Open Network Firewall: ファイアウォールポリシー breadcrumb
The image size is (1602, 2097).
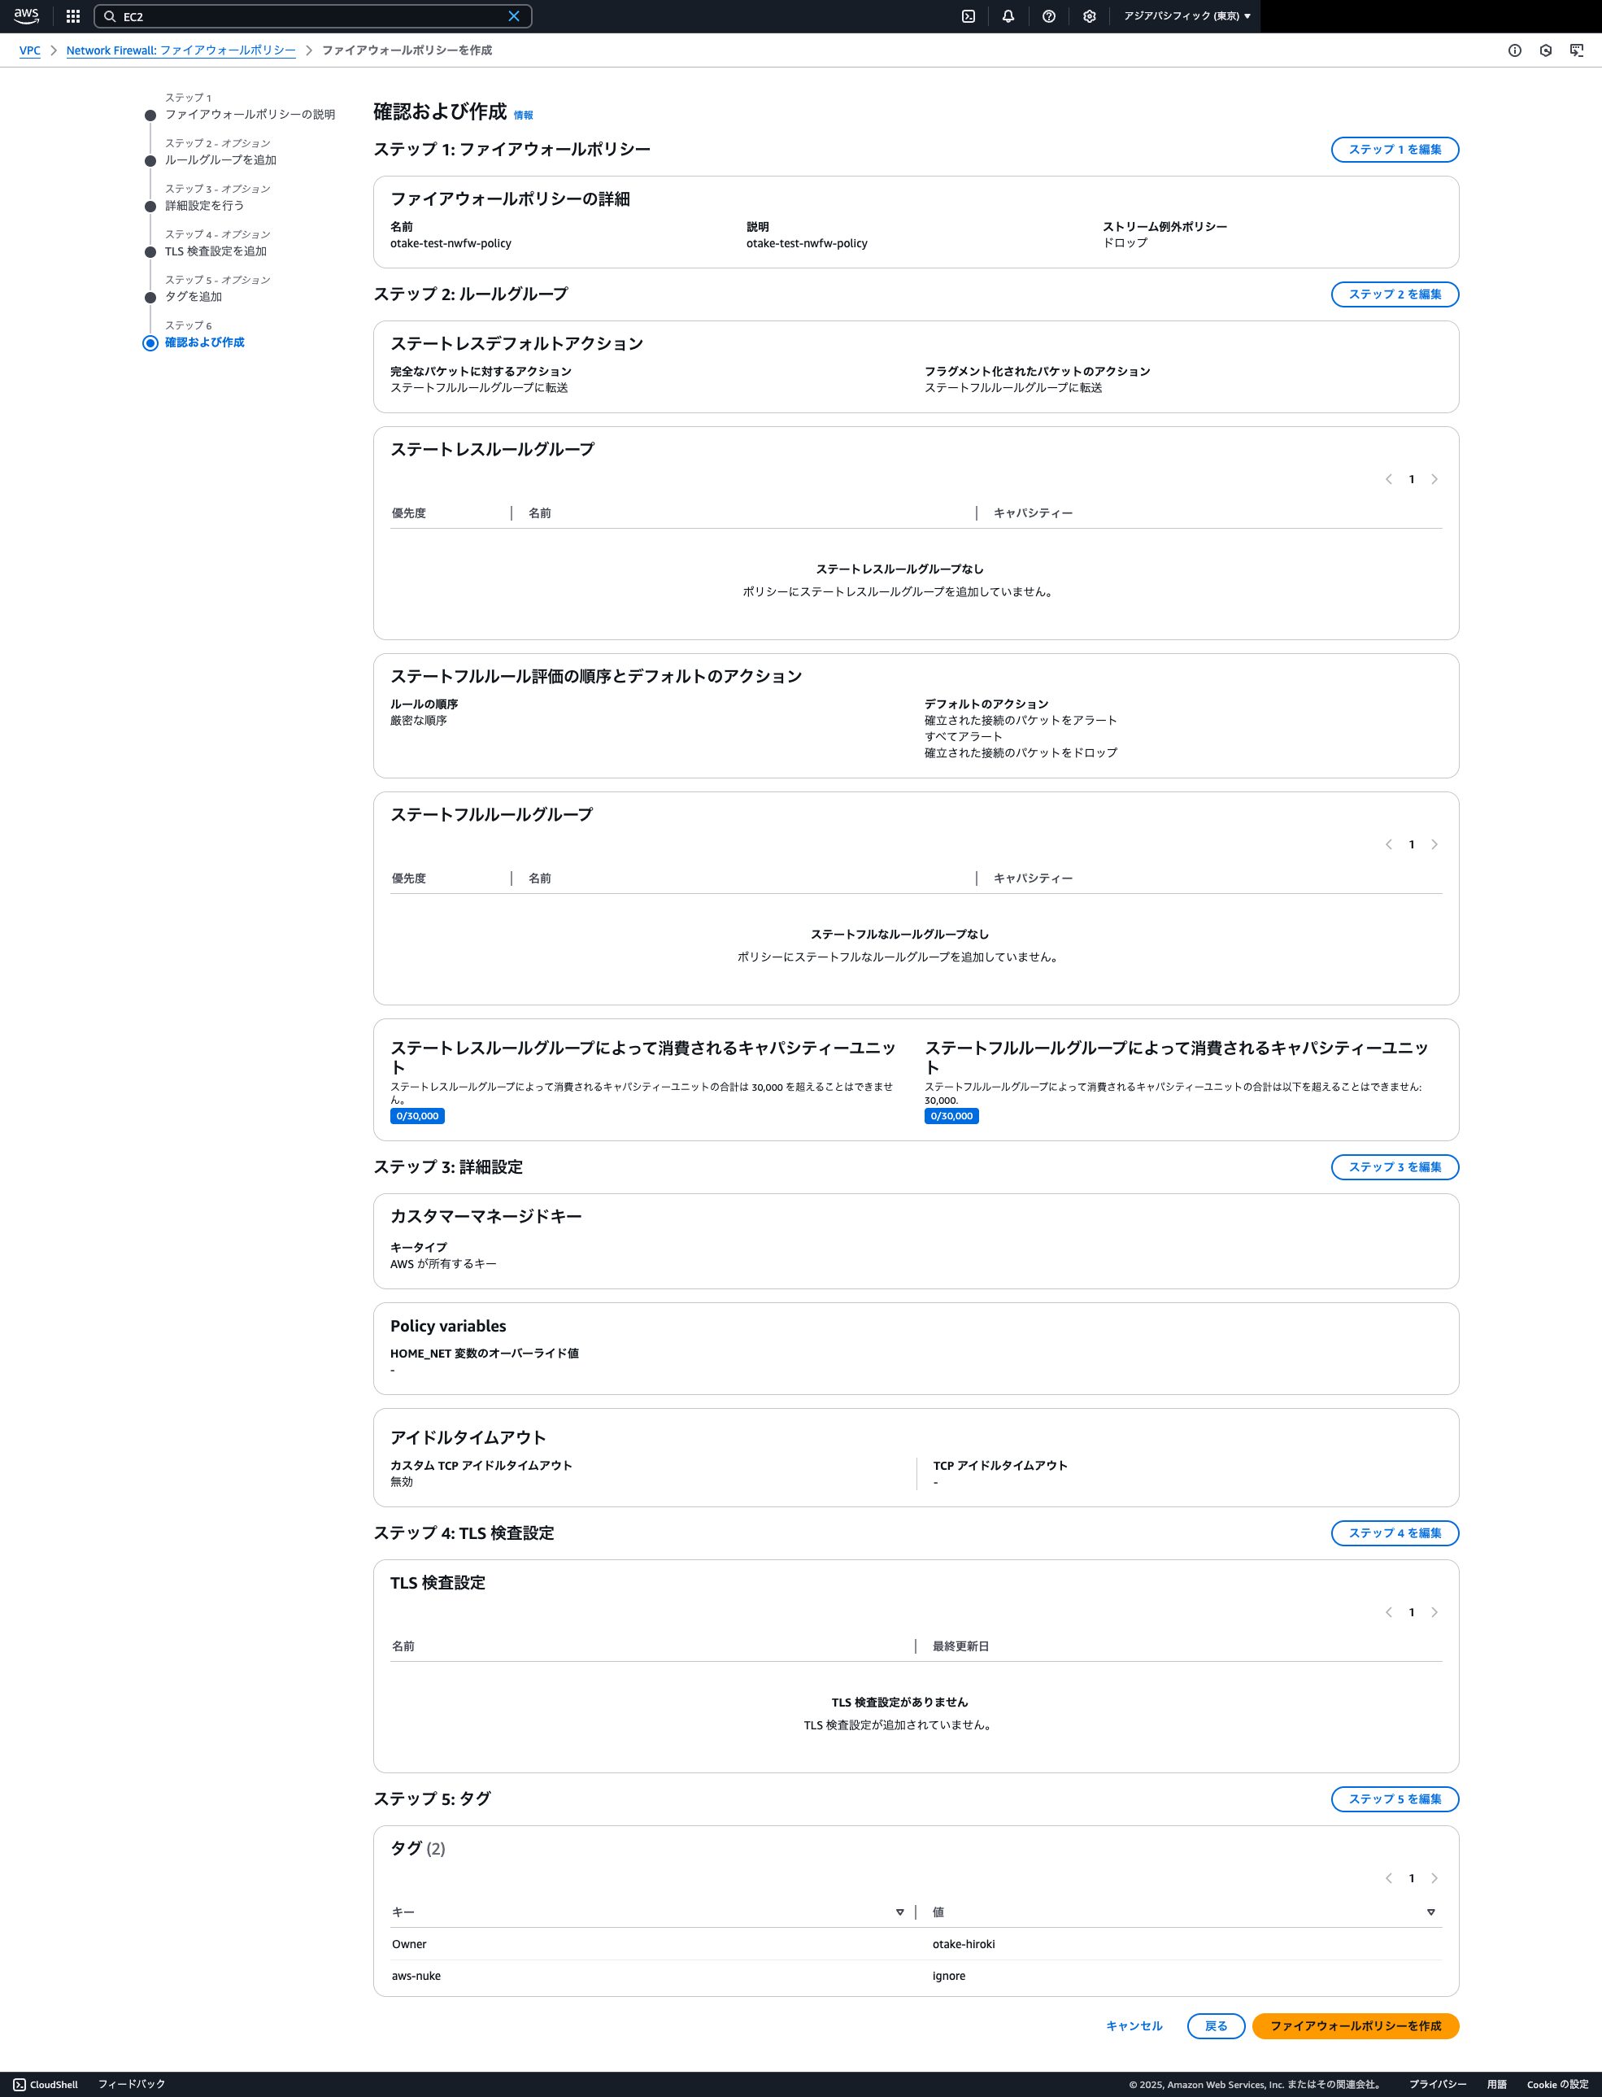[181, 50]
